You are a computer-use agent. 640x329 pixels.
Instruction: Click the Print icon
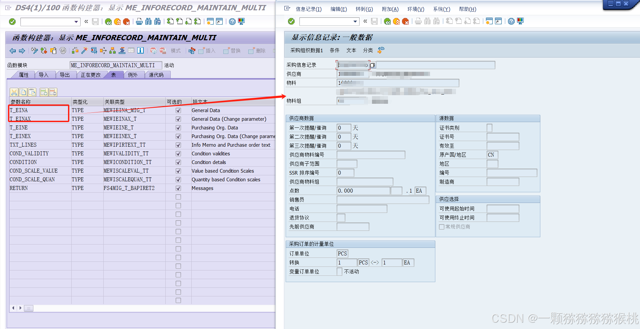coord(139,22)
